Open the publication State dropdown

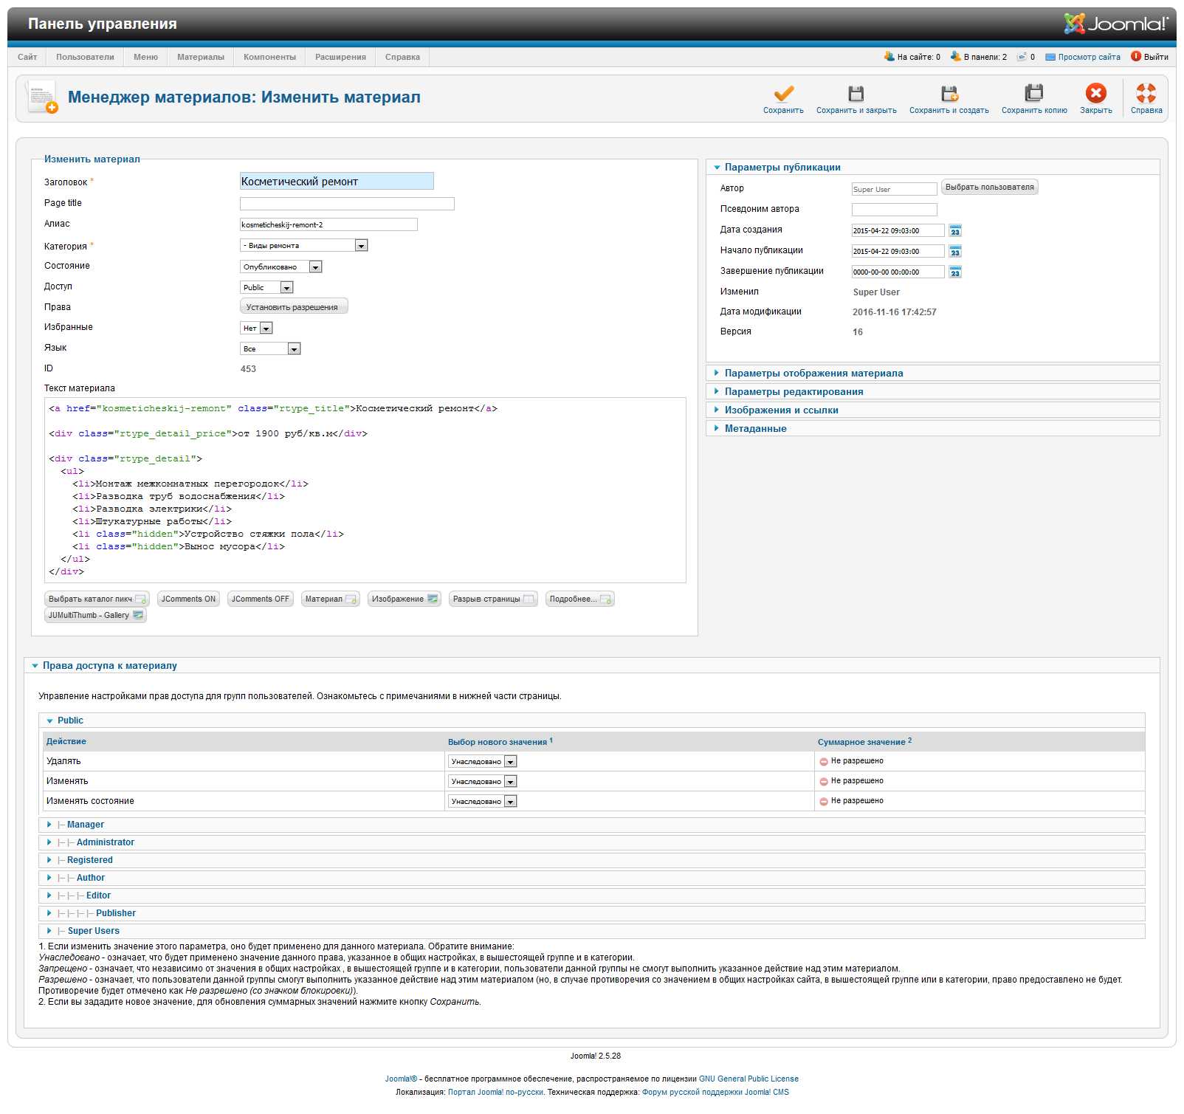(281, 267)
